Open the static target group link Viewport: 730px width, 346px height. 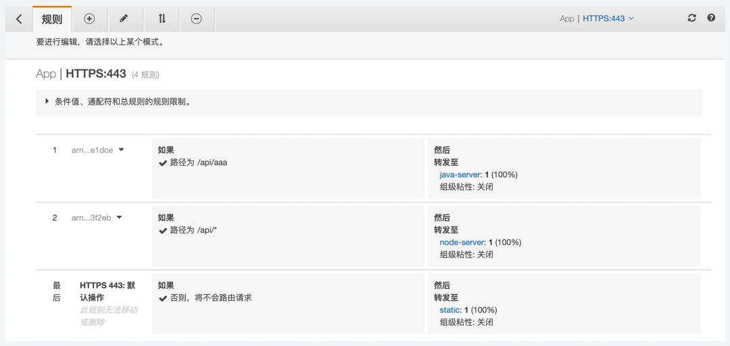tap(449, 310)
